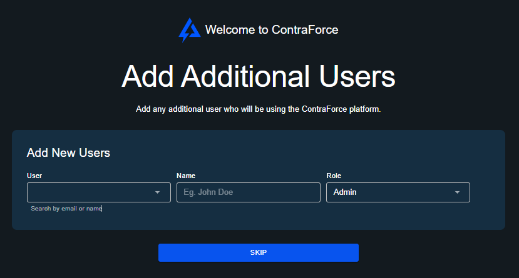519x278 pixels.
Task: Click the Add Additional Users heading
Action: (x=258, y=77)
